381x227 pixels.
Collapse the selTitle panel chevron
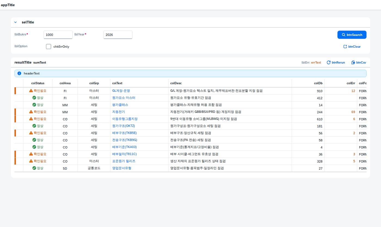16,22
